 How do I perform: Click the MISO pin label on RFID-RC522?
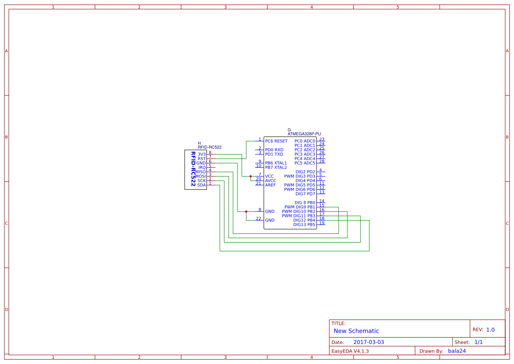[x=200, y=171]
